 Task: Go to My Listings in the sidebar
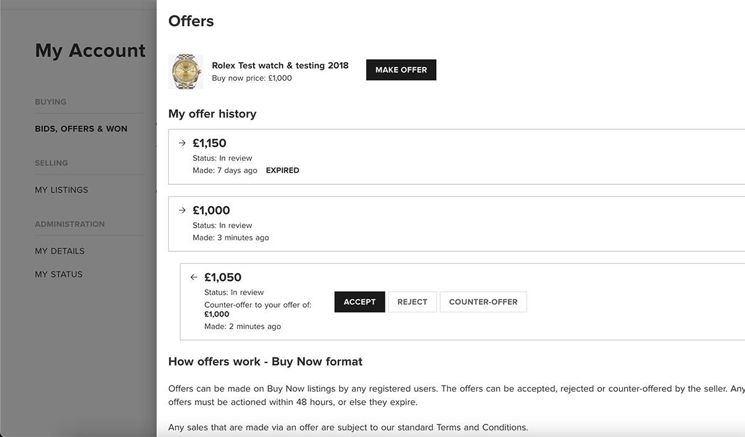click(61, 190)
